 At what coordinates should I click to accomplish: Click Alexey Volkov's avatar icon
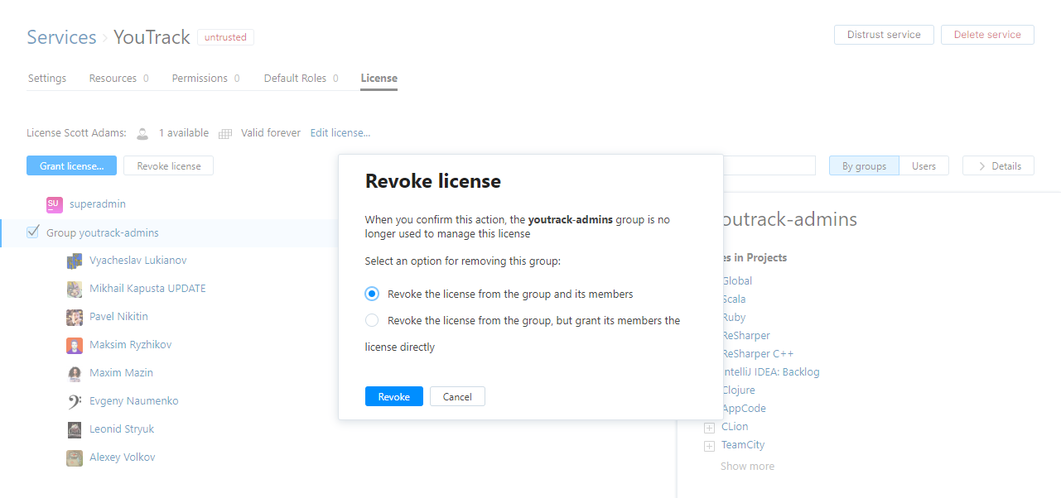[75, 457]
